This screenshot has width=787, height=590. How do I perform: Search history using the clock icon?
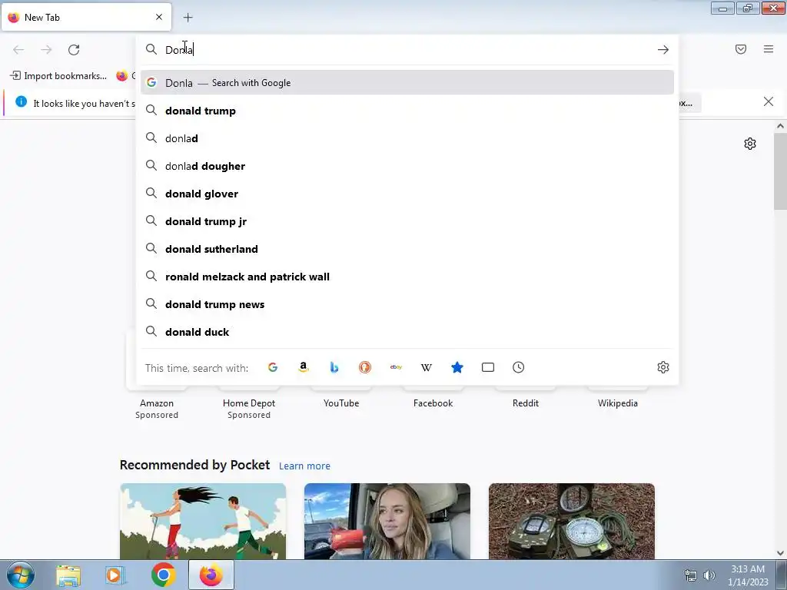[519, 367]
